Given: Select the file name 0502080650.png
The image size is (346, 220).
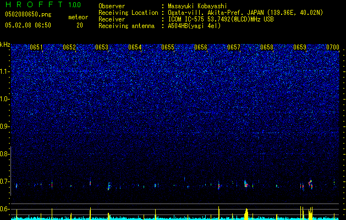Looking at the screenshot, I should click(28, 15).
